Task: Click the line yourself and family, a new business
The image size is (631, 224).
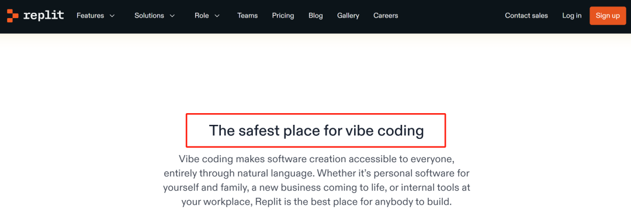Action: (316, 187)
